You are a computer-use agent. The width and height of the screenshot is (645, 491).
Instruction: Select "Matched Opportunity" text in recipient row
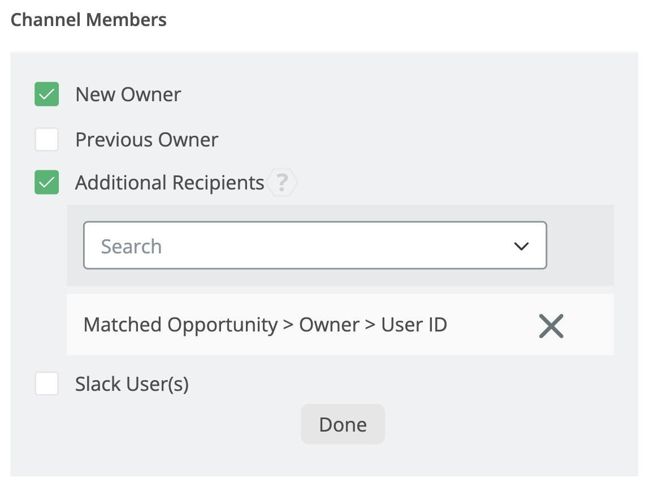tap(180, 325)
